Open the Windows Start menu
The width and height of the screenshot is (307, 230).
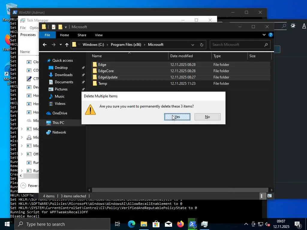[x=7, y=224]
